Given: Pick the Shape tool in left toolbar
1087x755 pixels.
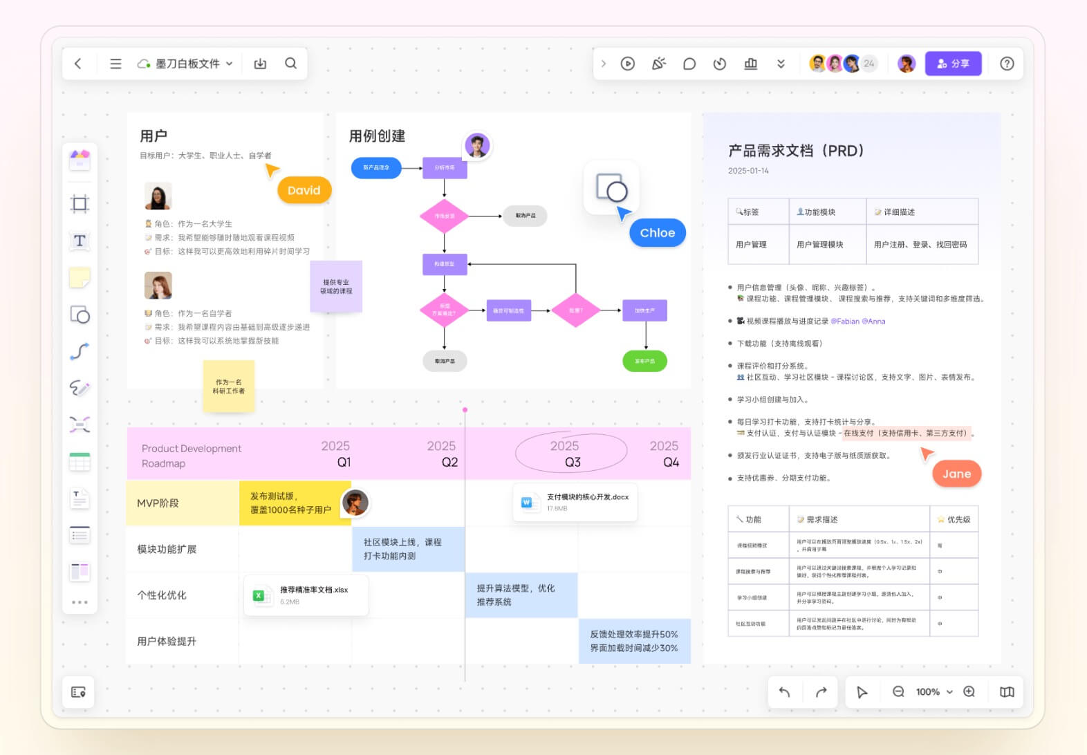Looking at the screenshot, I should [x=80, y=315].
